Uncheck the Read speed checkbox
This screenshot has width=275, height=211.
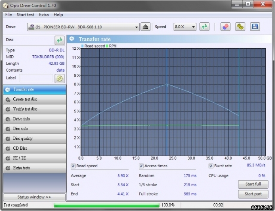point(73,166)
